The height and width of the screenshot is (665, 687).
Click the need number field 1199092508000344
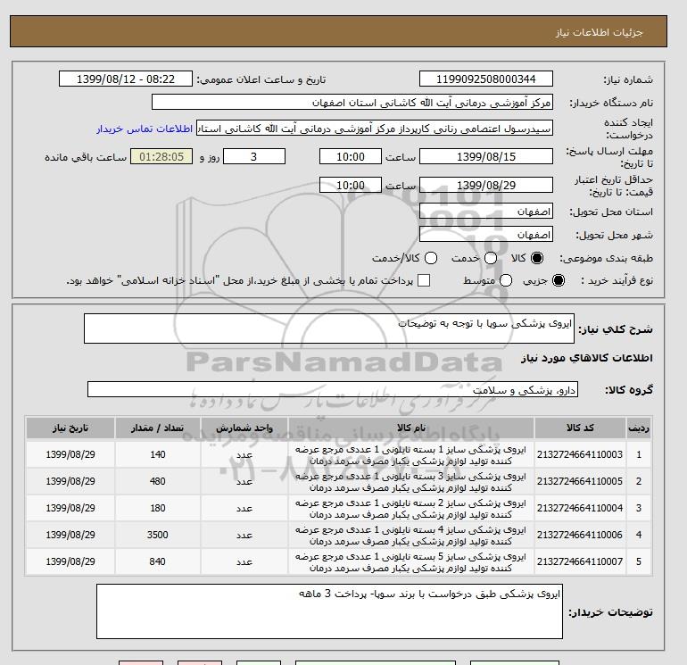point(486,79)
